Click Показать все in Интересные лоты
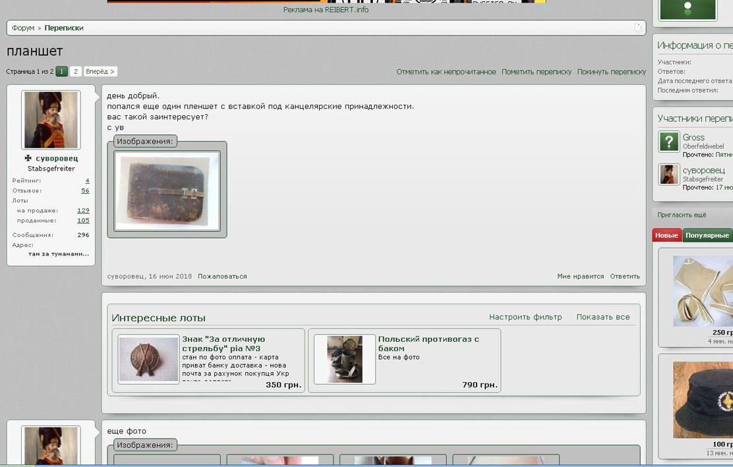Viewport: 733px width, 467px height. [602, 317]
